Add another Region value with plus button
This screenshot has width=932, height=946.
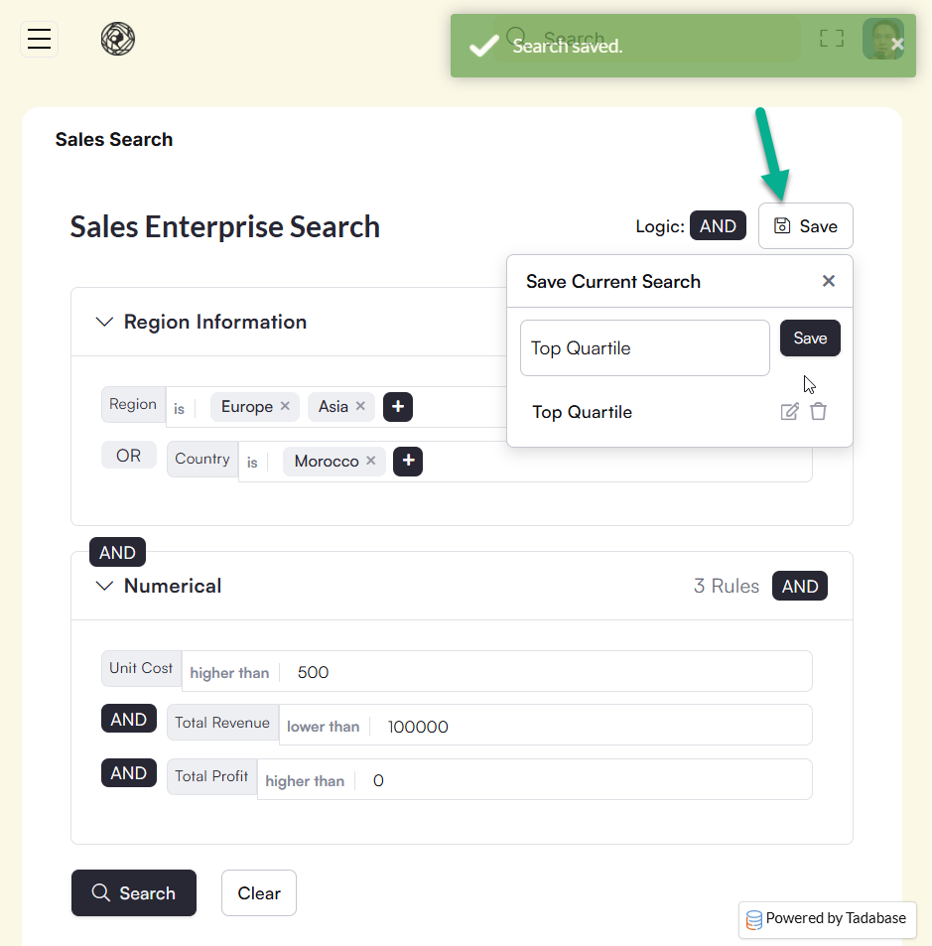(398, 406)
